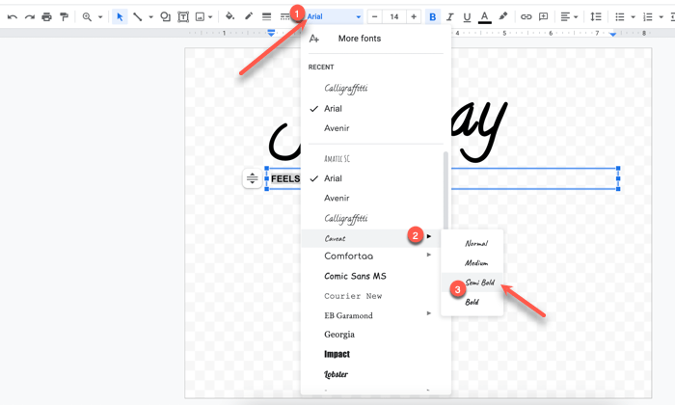Open the zoom level dropdown arrow
This screenshot has height=405, width=675.
100,17
